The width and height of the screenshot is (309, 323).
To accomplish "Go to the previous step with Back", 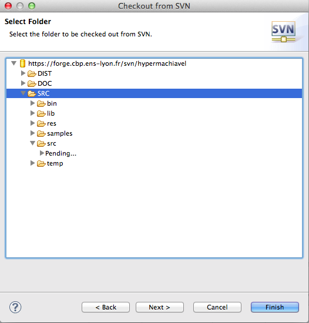I will click(x=106, y=307).
